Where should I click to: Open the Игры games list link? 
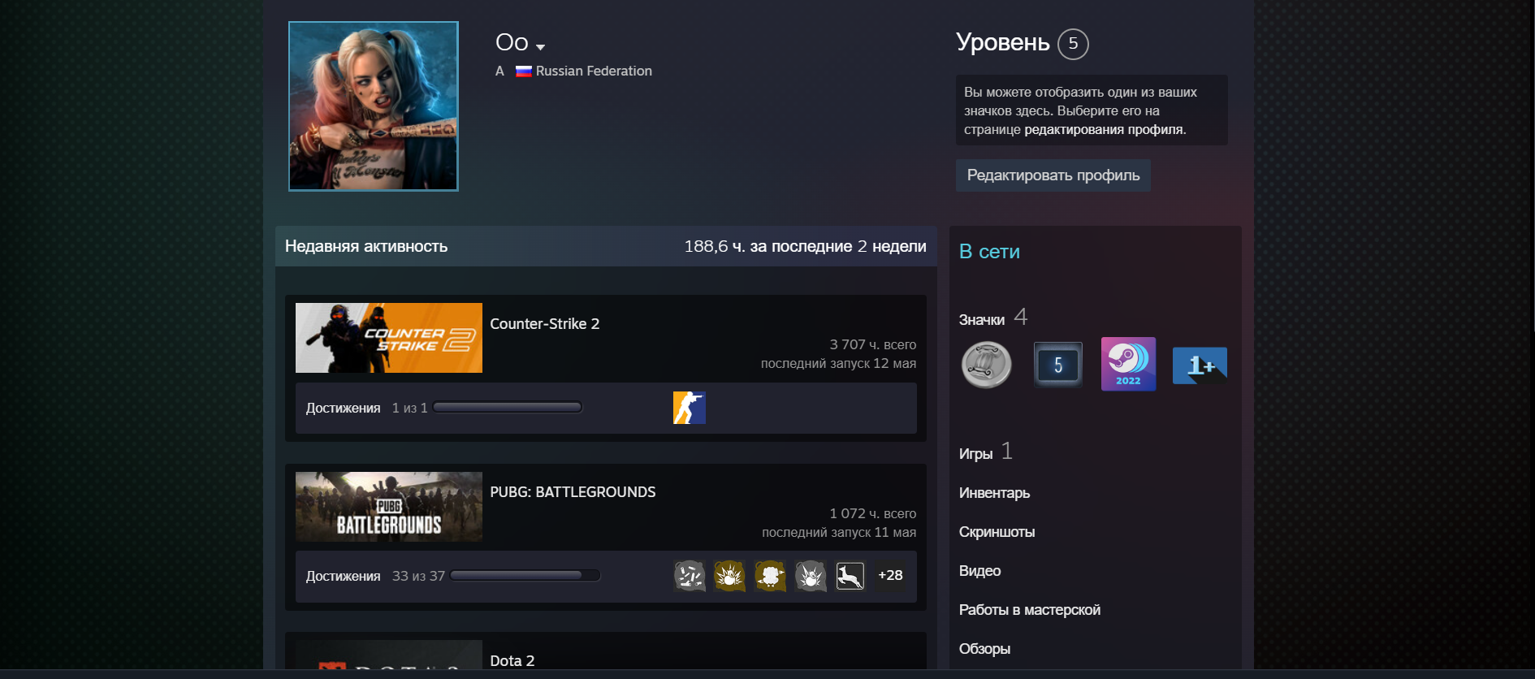point(976,454)
